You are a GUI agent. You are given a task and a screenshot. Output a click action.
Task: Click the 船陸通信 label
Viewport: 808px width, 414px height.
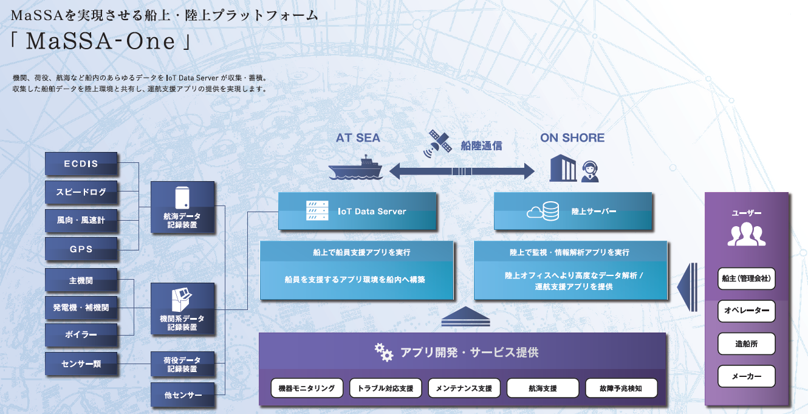pyautogui.click(x=482, y=146)
